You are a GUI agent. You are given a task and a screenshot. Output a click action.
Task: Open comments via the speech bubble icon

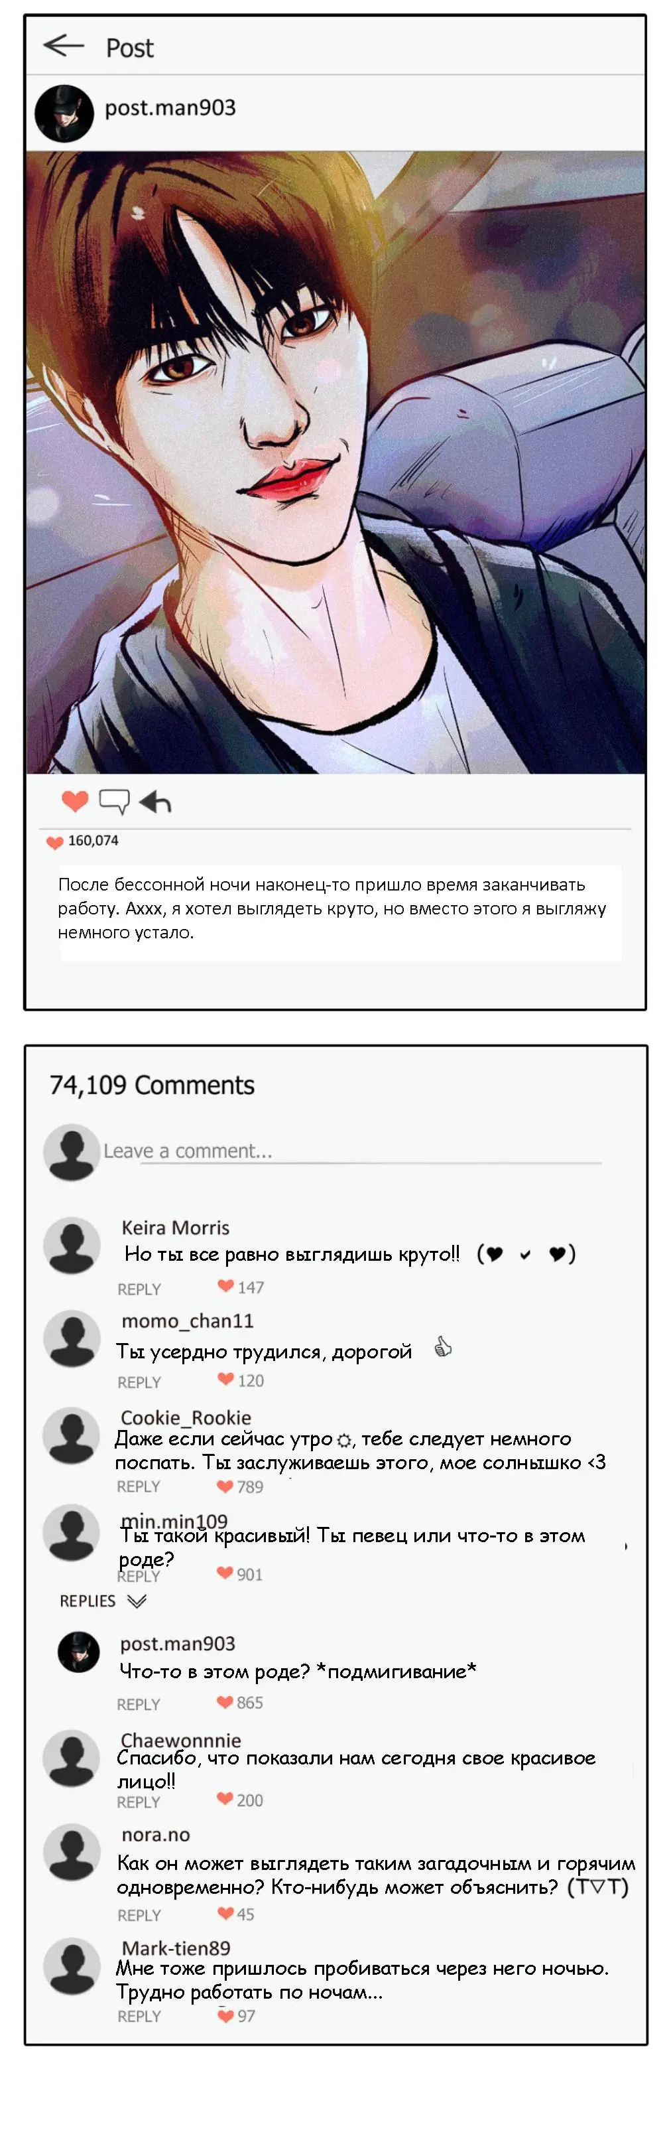pyautogui.click(x=114, y=802)
